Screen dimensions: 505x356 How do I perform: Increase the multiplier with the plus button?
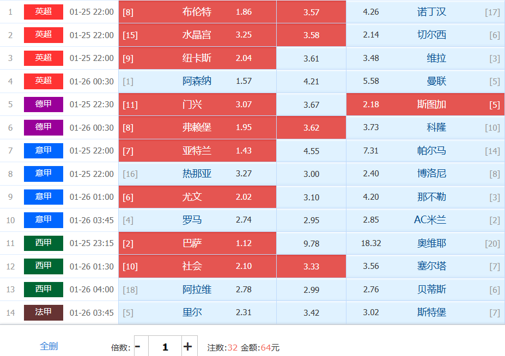tap(188, 347)
